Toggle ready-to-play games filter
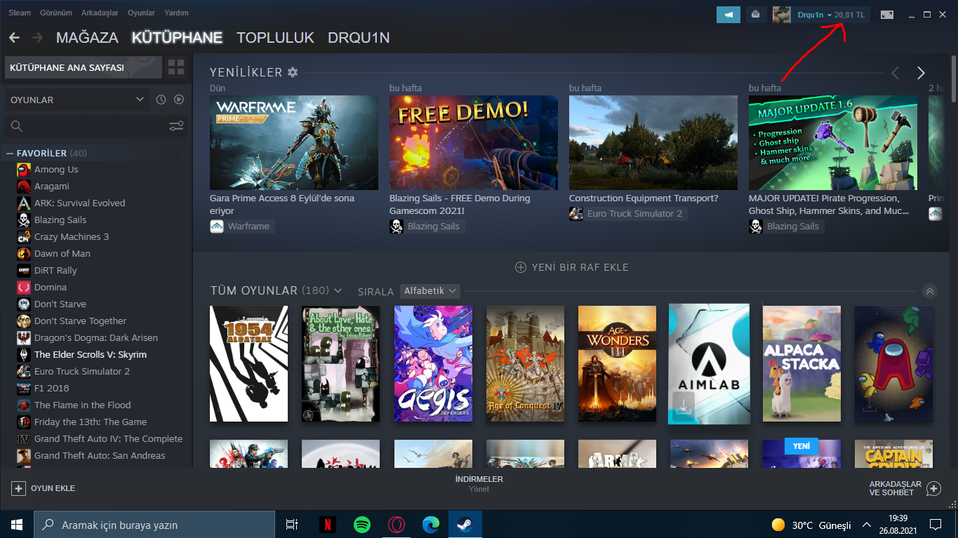Screen dimensions: 958x538 (x=179, y=100)
